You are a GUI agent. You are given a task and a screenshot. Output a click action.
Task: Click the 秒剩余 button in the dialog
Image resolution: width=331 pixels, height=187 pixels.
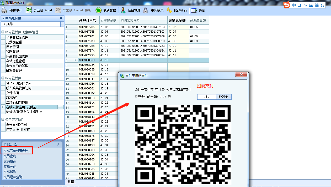point(223,97)
